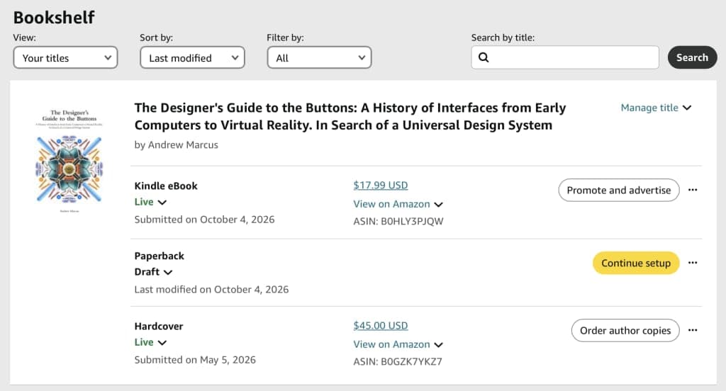The height and width of the screenshot is (391, 726).
Task: Expand the Kindle eBook Live status chevron
Action: 162,202
